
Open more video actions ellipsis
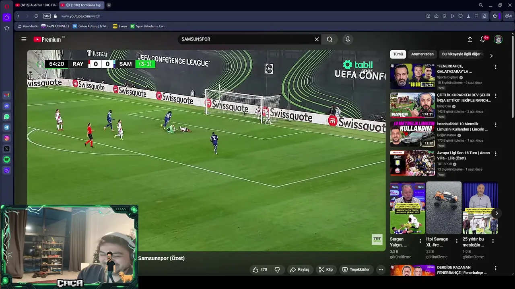[381, 270]
